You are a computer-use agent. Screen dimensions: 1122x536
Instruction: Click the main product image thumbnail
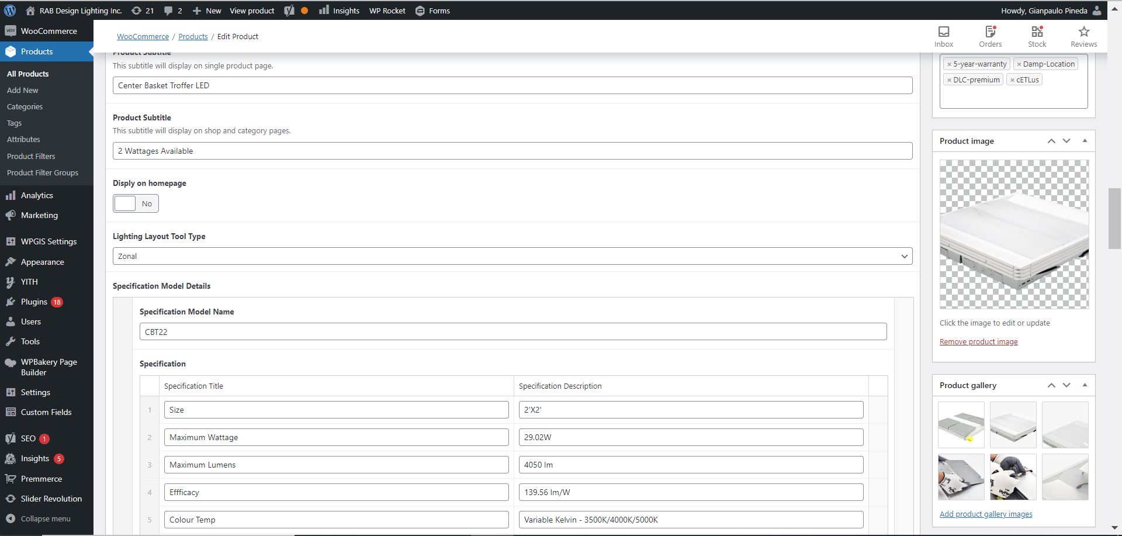[x=1013, y=234]
